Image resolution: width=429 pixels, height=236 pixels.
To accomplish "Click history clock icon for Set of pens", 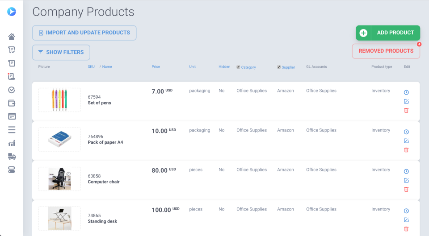I will (x=406, y=92).
